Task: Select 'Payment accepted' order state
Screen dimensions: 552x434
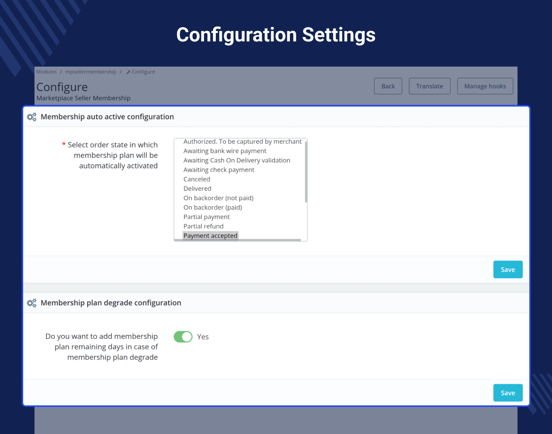Action: coord(210,236)
